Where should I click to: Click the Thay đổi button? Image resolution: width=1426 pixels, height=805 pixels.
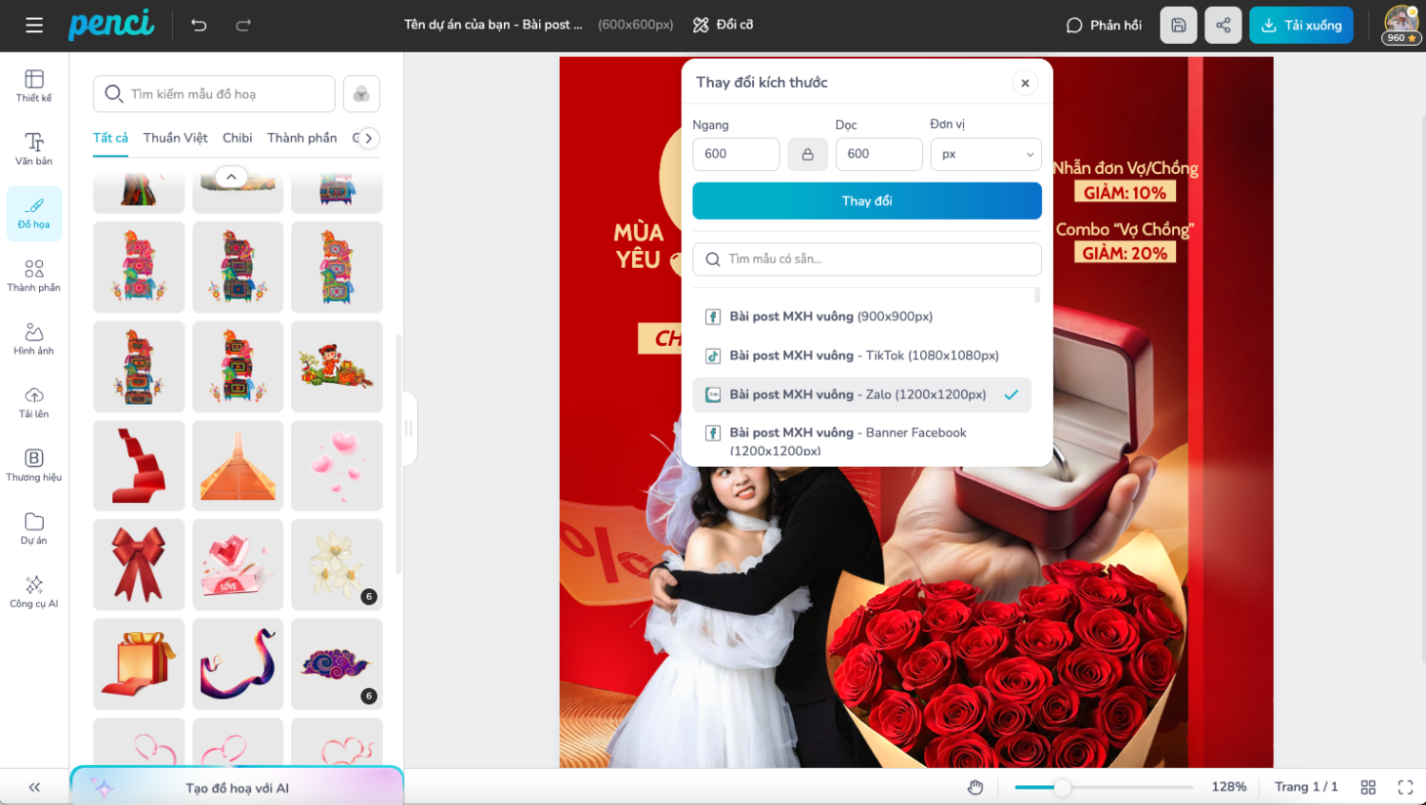coord(866,201)
